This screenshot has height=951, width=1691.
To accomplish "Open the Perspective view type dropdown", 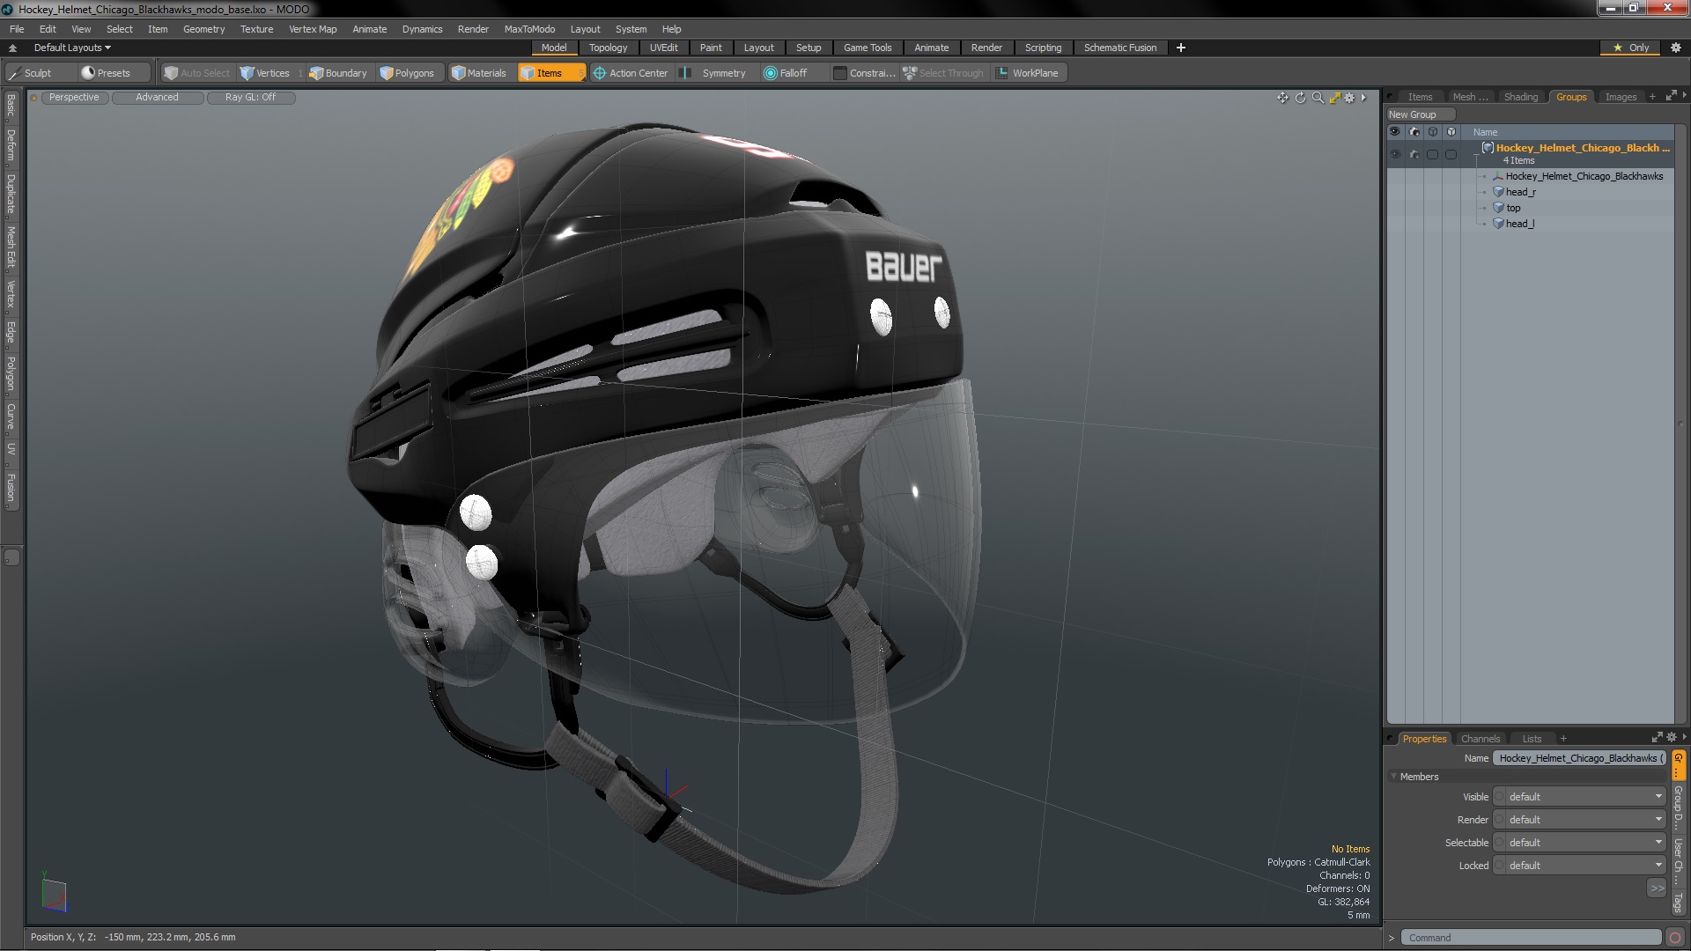I will pos(74,98).
